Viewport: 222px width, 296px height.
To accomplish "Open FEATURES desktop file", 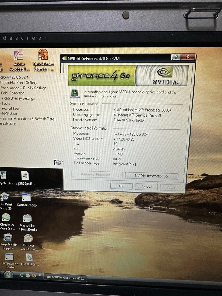I will (30, 260).
